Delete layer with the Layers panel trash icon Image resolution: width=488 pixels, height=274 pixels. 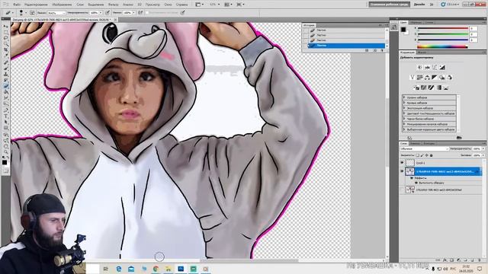pyautogui.click(x=480, y=260)
